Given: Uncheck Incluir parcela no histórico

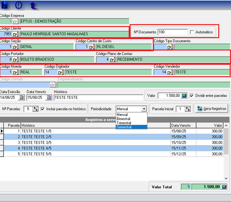Looking at the screenshot, I should (43, 109).
